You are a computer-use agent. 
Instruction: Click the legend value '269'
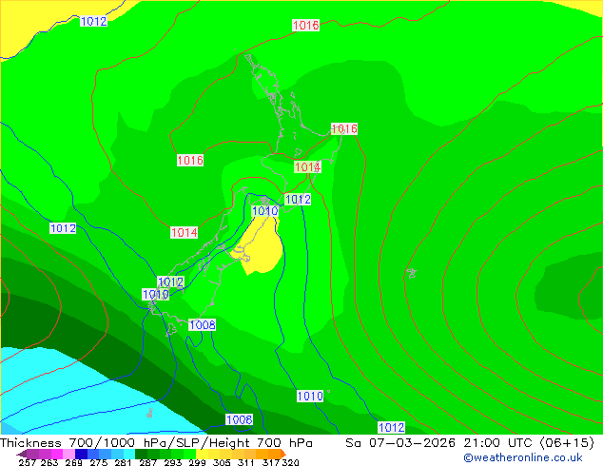[x=74, y=462]
